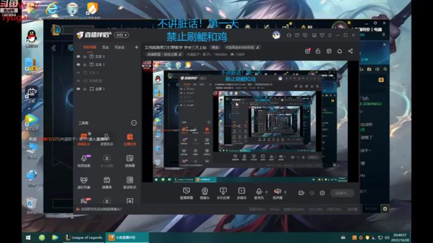Click the League client back arrow

[54, 48]
